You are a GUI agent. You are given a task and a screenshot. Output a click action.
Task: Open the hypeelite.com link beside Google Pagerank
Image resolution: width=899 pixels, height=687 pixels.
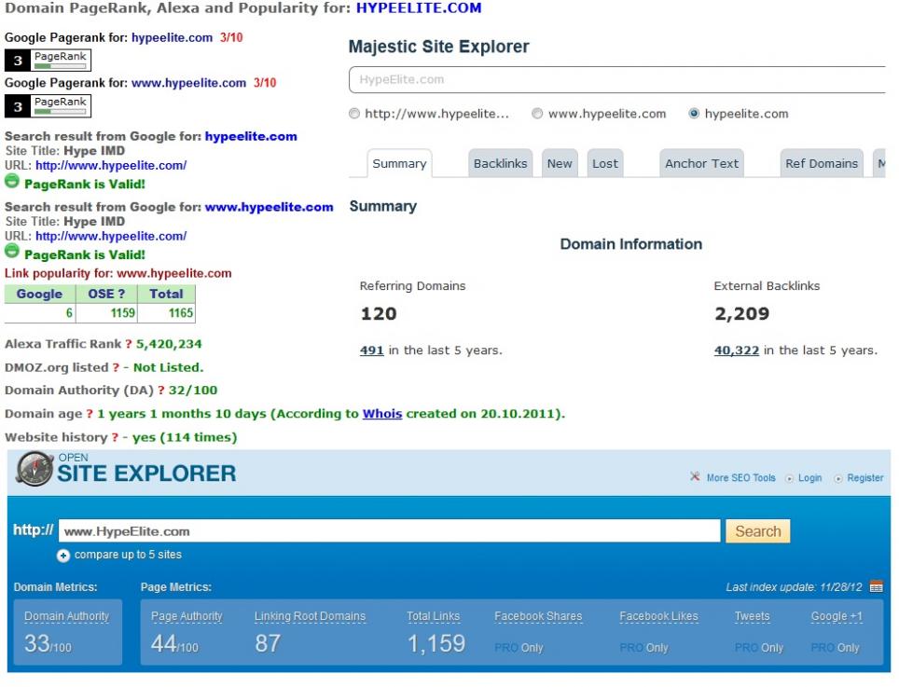[172, 38]
